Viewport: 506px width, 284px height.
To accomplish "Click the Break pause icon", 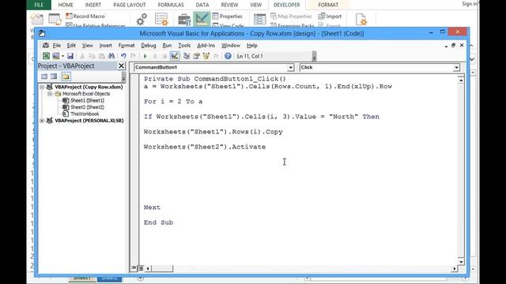I will tap(155, 56).
